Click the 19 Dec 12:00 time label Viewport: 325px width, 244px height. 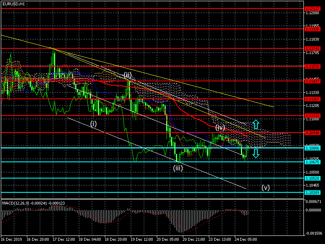pyautogui.click(x=142, y=239)
